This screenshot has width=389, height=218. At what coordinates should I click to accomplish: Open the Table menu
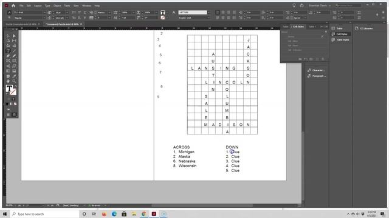click(x=67, y=5)
